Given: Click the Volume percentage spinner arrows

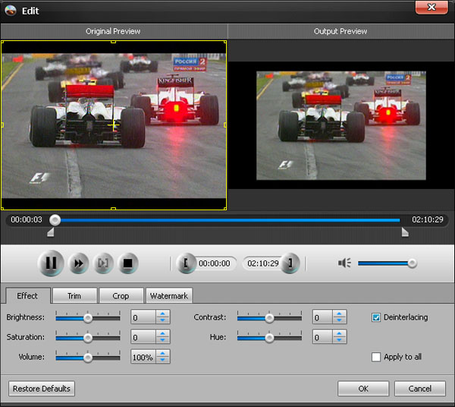Looking at the screenshot, I should 163,357.
